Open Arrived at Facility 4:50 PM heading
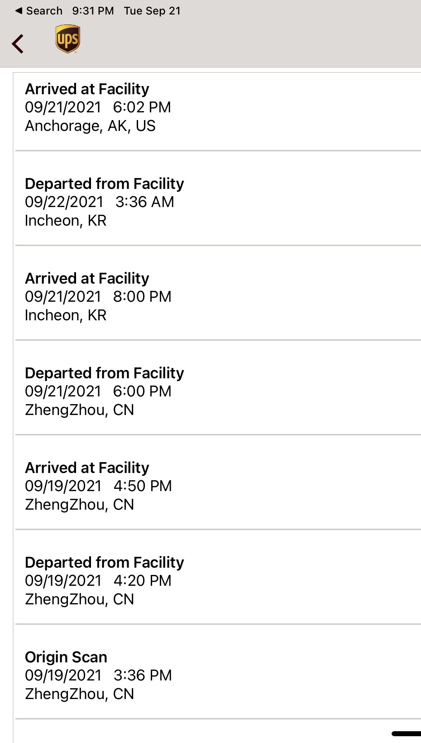Viewport: 421px width, 743px height. click(x=87, y=468)
